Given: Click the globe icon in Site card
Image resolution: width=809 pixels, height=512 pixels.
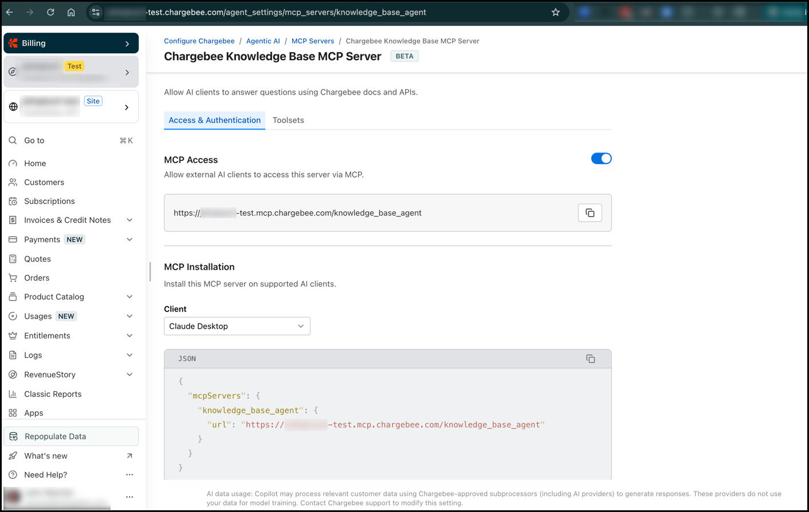Looking at the screenshot, I should click(13, 107).
